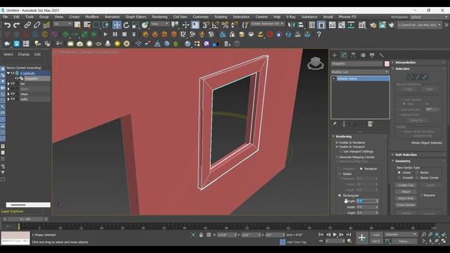Click the toolbar pause simulation icon

tap(115, 34)
